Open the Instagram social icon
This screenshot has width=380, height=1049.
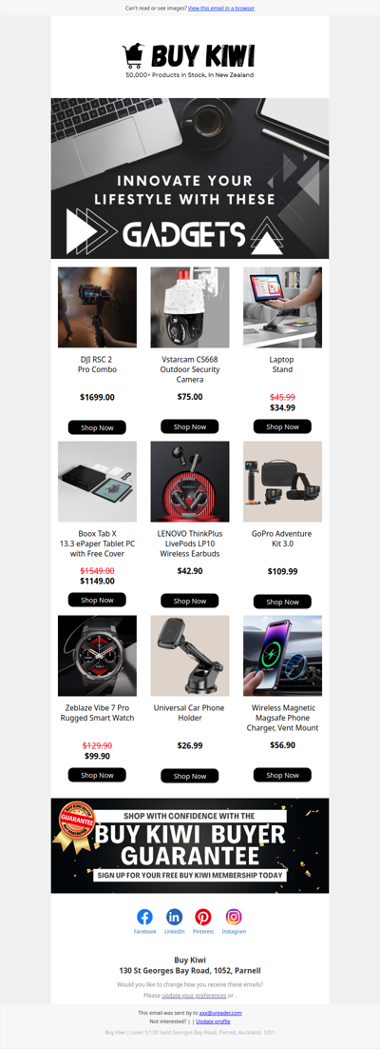(x=234, y=917)
